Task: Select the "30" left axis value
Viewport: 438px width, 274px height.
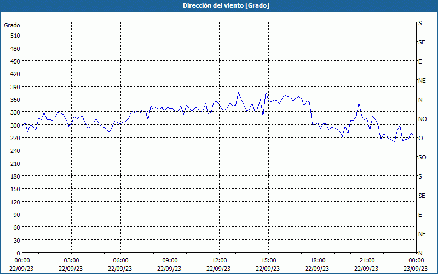Action: (17, 241)
